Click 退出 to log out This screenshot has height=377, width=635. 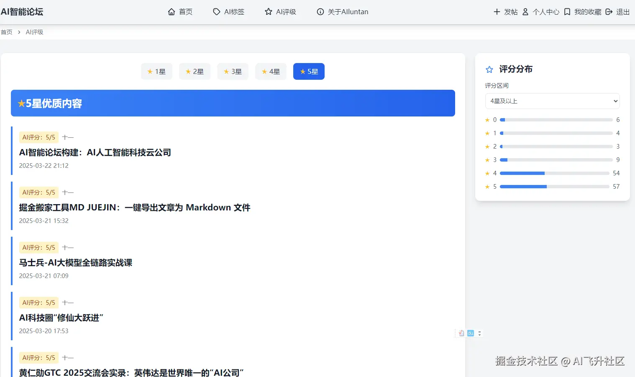click(x=617, y=12)
